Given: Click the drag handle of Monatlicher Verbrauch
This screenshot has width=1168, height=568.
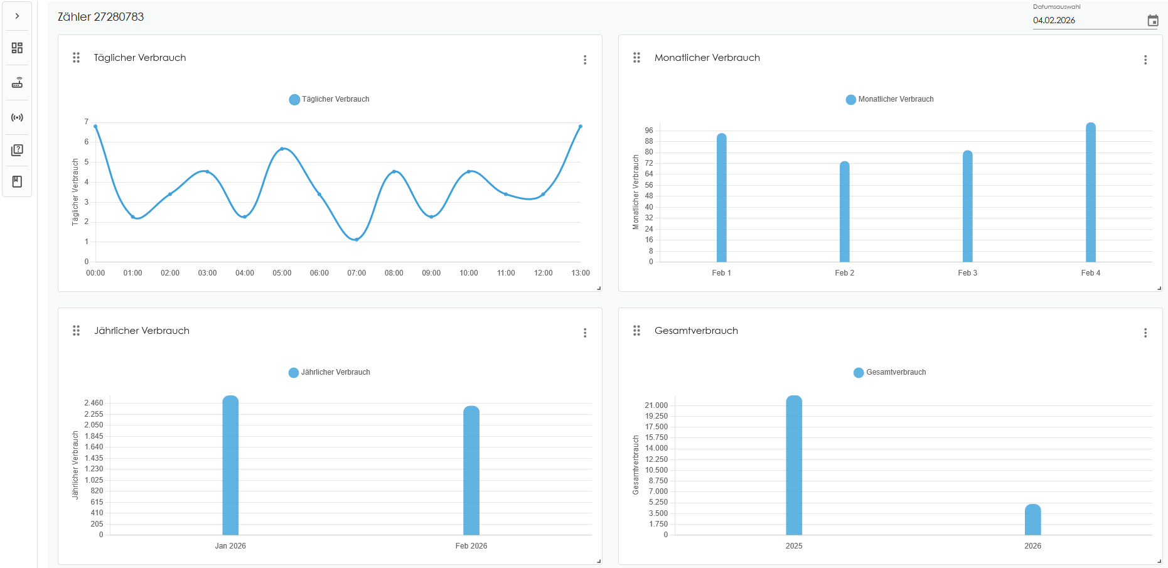Looking at the screenshot, I should pyautogui.click(x=636, y=58).
